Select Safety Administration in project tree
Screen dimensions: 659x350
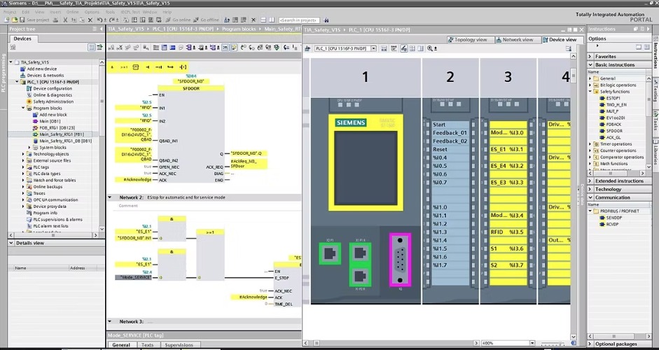pos(53,101)
